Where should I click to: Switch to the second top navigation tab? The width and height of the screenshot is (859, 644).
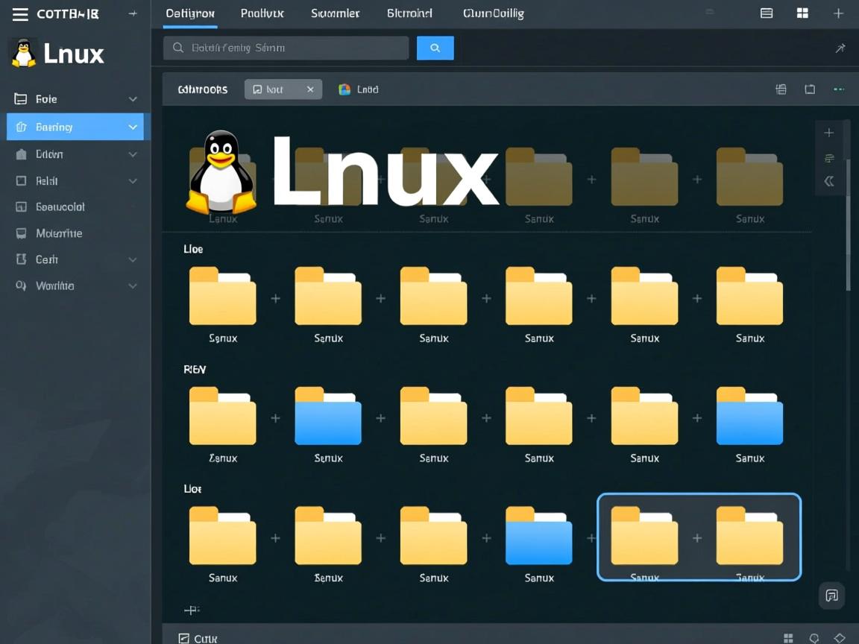[x=262, y=13]
